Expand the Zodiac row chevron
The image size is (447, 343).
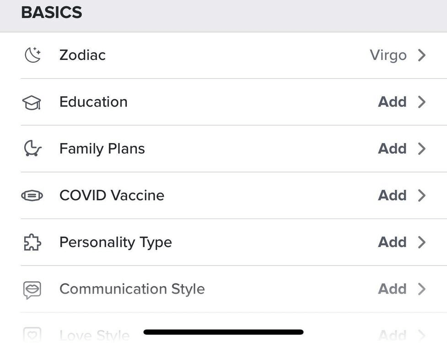[422, 55]
